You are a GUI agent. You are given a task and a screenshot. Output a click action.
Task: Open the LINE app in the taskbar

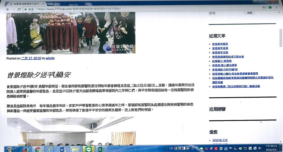click(88, 149)
